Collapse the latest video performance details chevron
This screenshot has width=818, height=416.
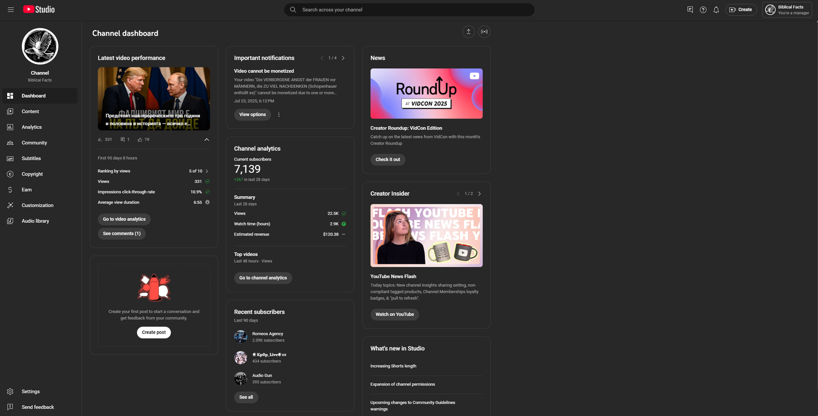[207, 140]
